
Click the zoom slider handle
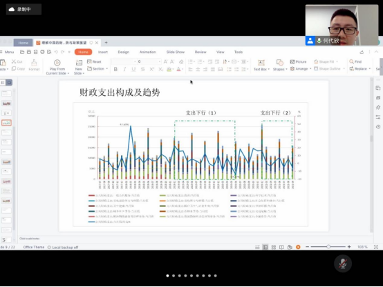328,247
